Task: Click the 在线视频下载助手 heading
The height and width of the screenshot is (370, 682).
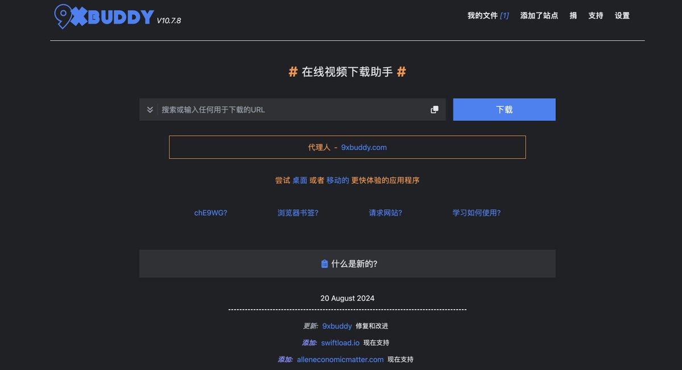Action: (347, 72)
